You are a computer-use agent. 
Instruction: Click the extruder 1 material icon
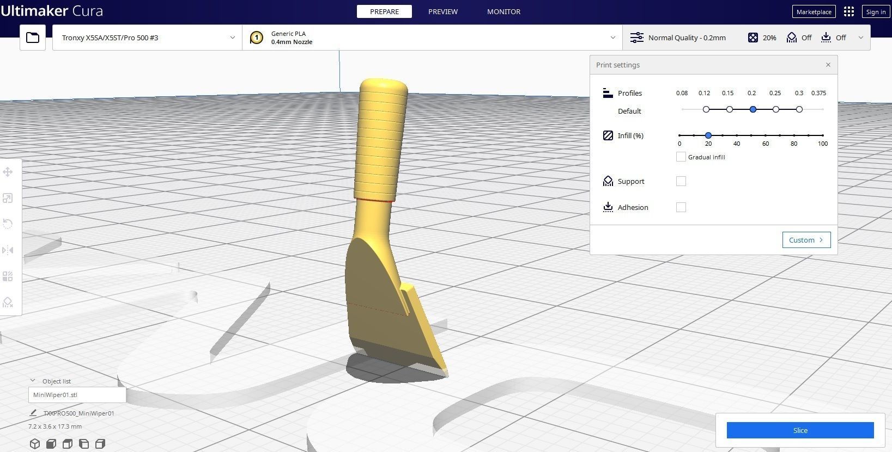point(256,38)
